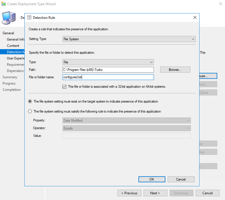This screenshot has height=200, width=225.
Task: Open the Operator dropdown showing Equals
Action: (x=126, y=128)
